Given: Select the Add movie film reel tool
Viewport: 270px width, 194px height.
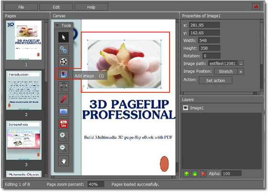Looking at the screenshot, I should (x=64, y=62).
